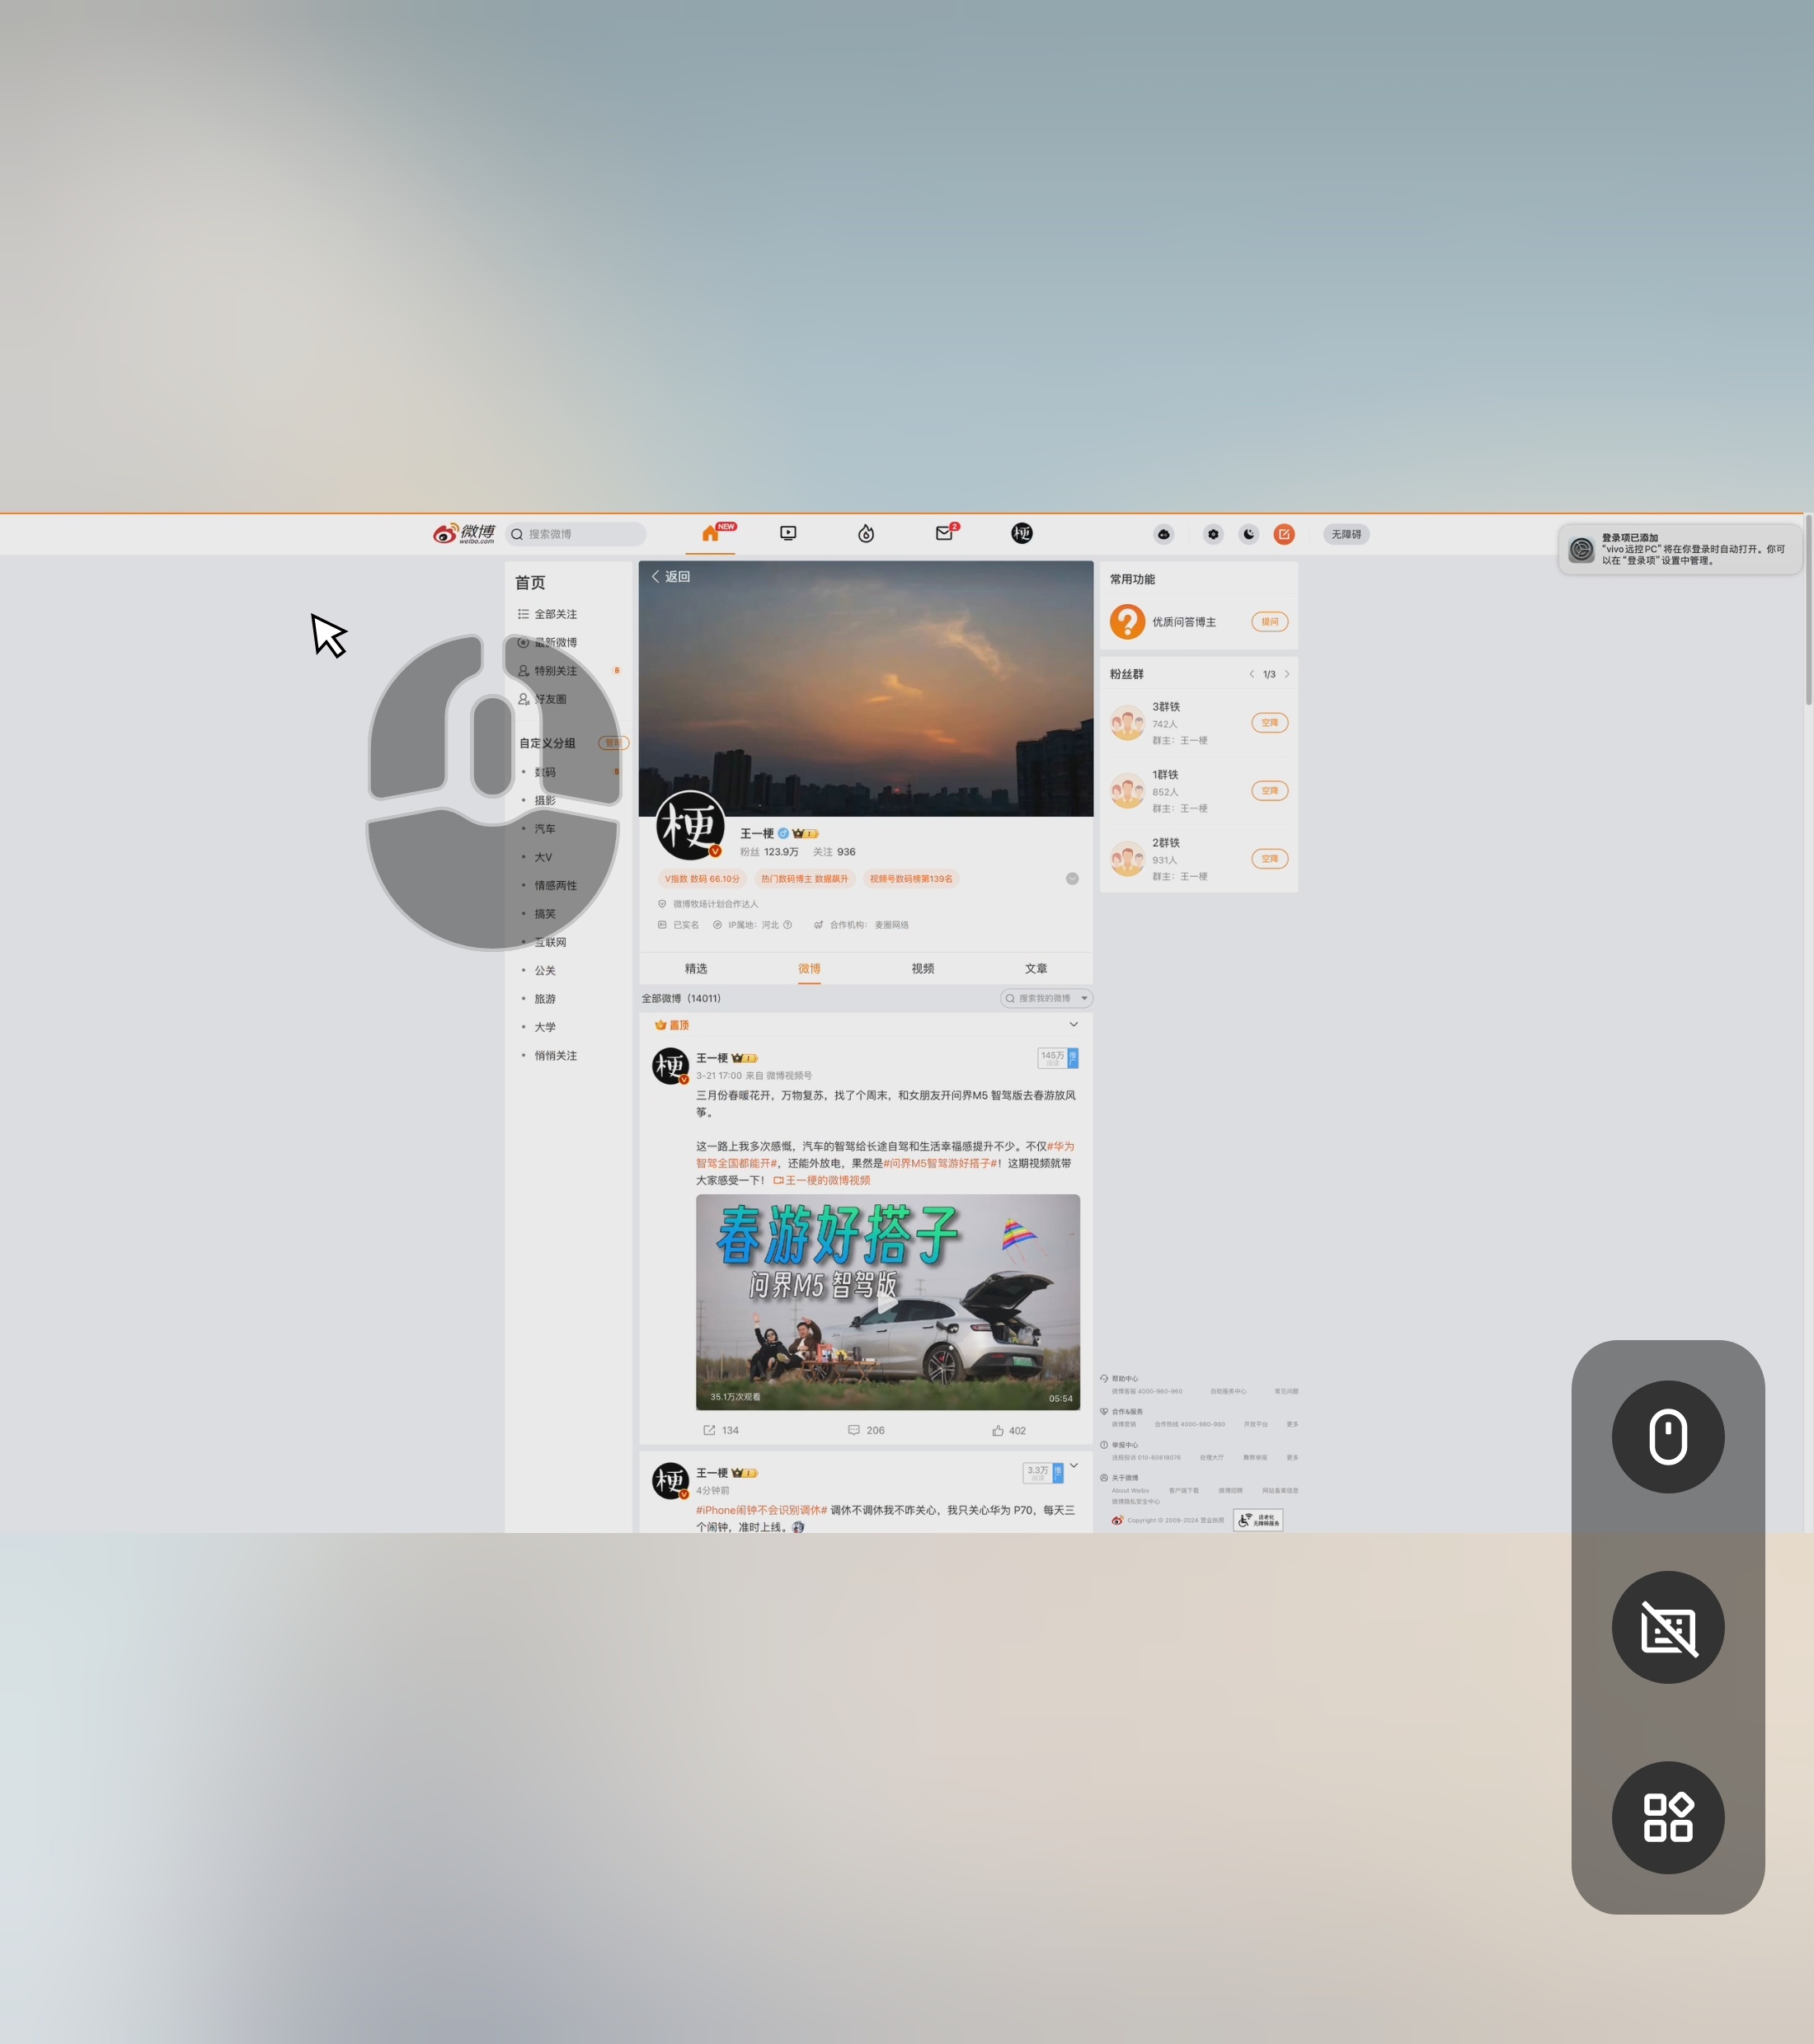Viewport: 1814px width, 2044px height.
Task: Open the 旅游 custom group
Action: [x=544, y=999]
